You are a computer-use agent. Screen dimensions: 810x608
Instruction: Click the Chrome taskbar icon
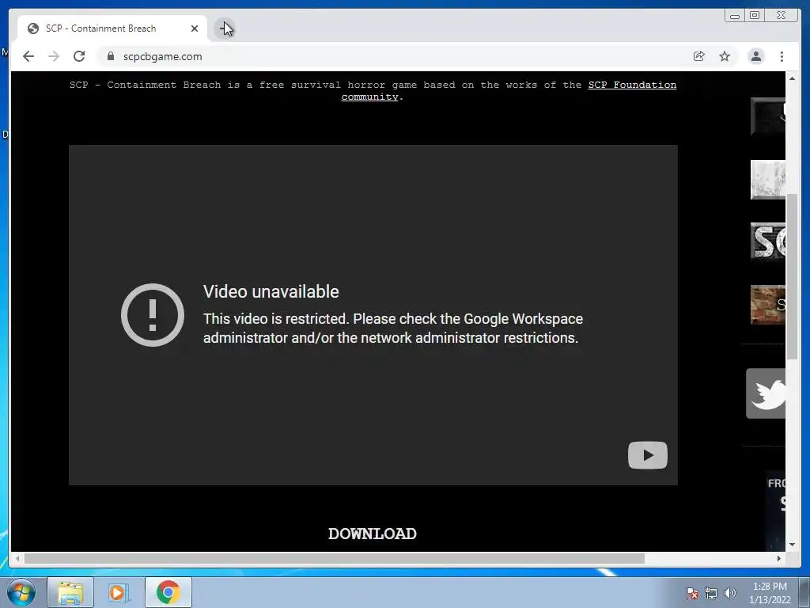pyautogui.click(x=168, y=592)
